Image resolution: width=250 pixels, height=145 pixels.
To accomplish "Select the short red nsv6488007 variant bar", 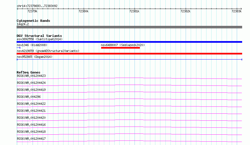I will tap(121, 48).
